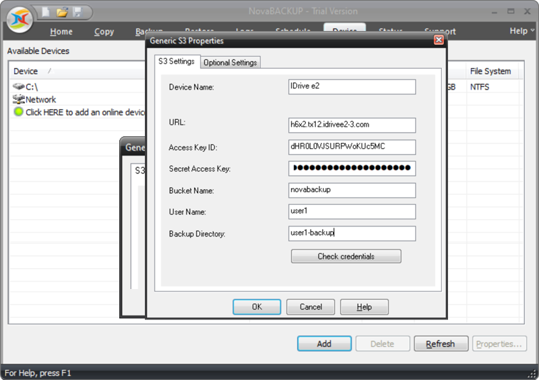
Task: Open the Support menu tab
Action: [440, 32]
